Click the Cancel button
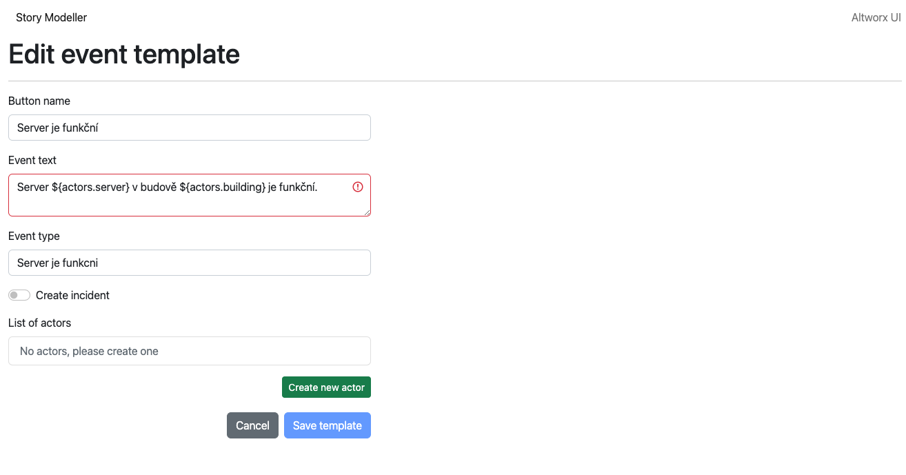This screenshot has height=475, width=906. 252,425
